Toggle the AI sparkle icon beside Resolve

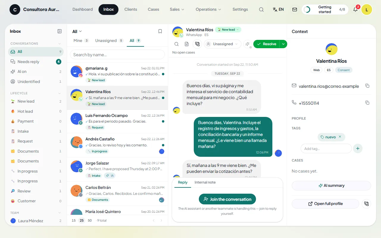247,44
